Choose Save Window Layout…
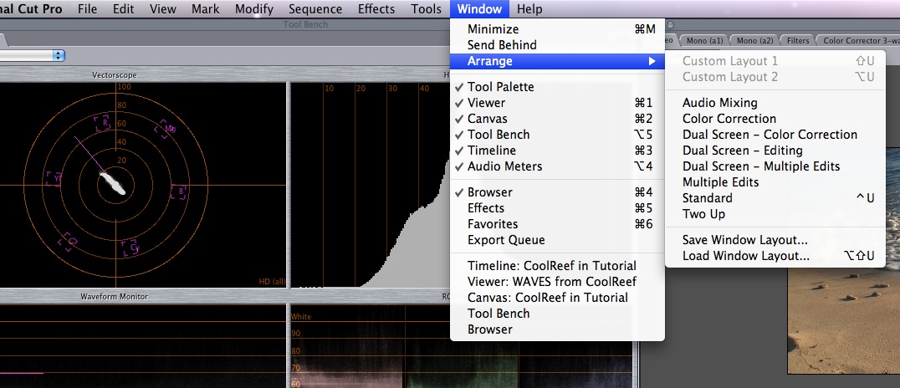The height and width of the screenshot is (388, 900). (x=775, y=240)
